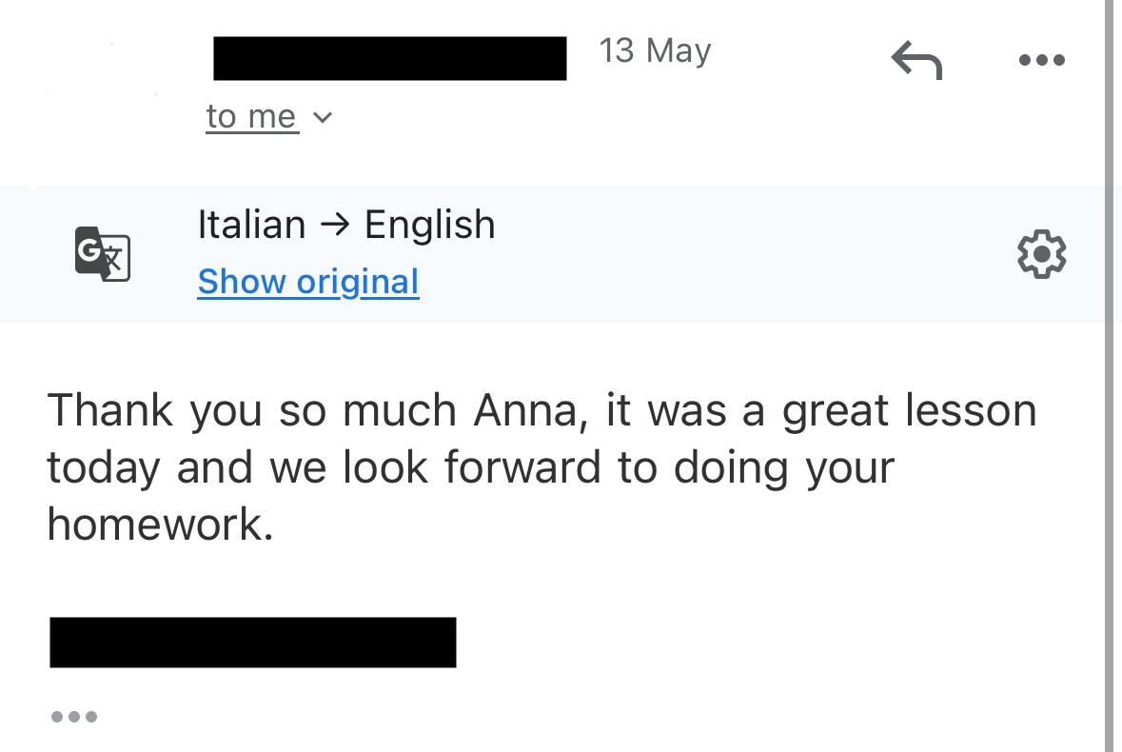The height and width of the screenshot is (752, 1122).
Task: Select the redacted sender name in the header
Action: point(389,58)
